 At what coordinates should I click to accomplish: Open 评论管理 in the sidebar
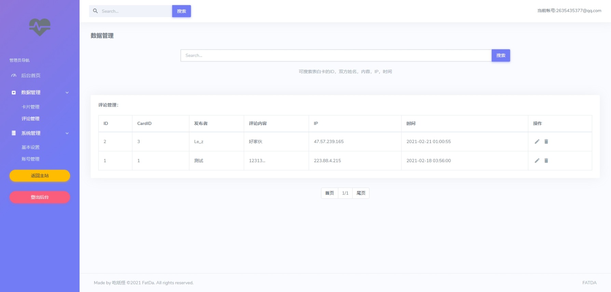coord(30,119)
